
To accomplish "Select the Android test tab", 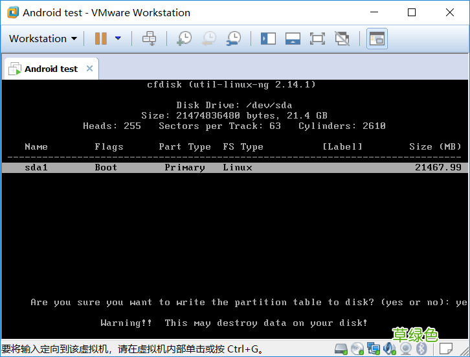I will coord(50,69).
